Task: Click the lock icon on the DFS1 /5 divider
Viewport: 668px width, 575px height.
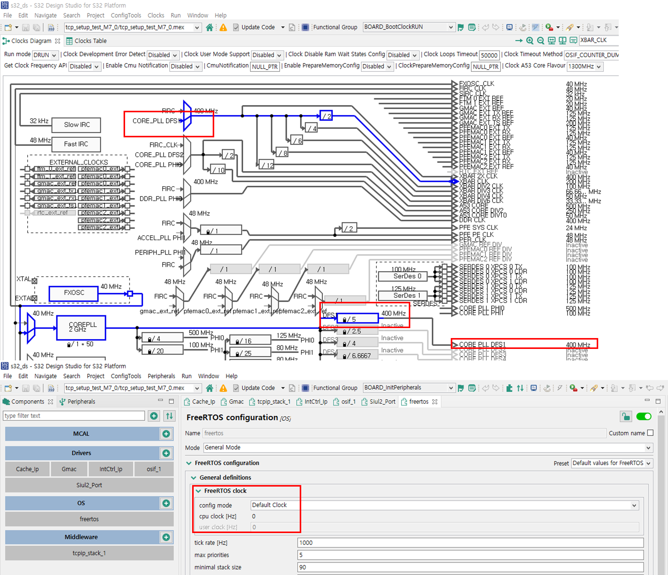Action: [344, 320]
